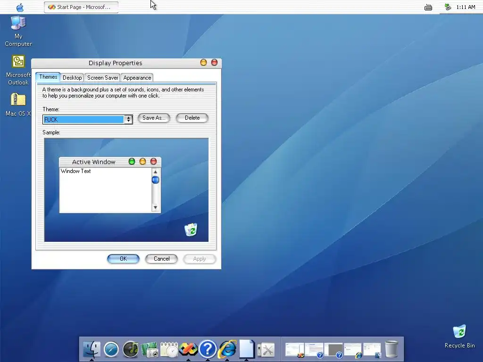The image size is (483, 362).
Task: Click Delete to remove the theme
Action: [192, 118]
